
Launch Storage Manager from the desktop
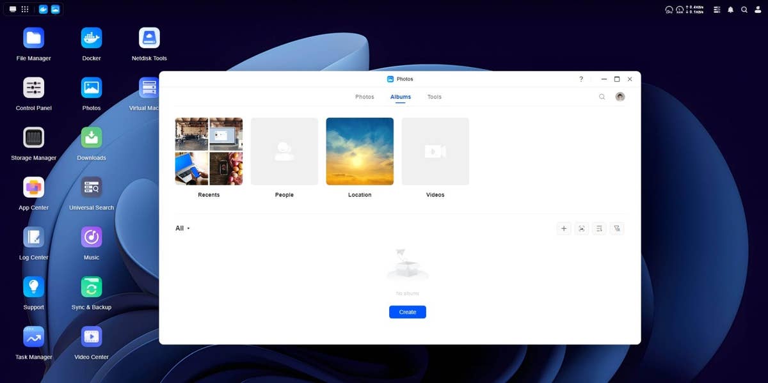(x=33, y=138)
